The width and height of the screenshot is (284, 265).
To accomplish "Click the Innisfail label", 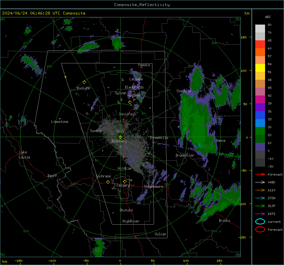I will [x=127, y=114].
